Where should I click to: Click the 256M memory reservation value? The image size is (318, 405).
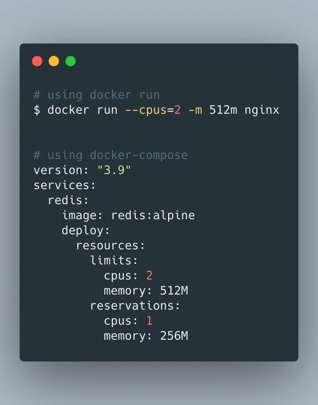tap(174, 336)
